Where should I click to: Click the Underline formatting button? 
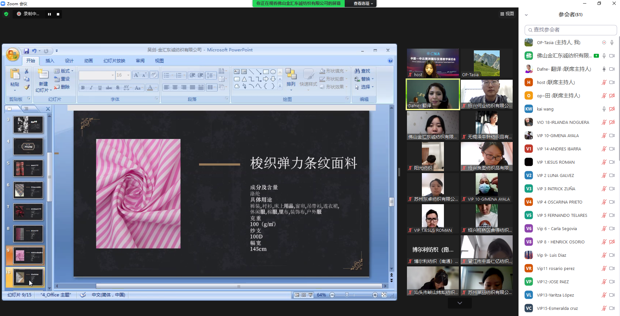[100, 88]
